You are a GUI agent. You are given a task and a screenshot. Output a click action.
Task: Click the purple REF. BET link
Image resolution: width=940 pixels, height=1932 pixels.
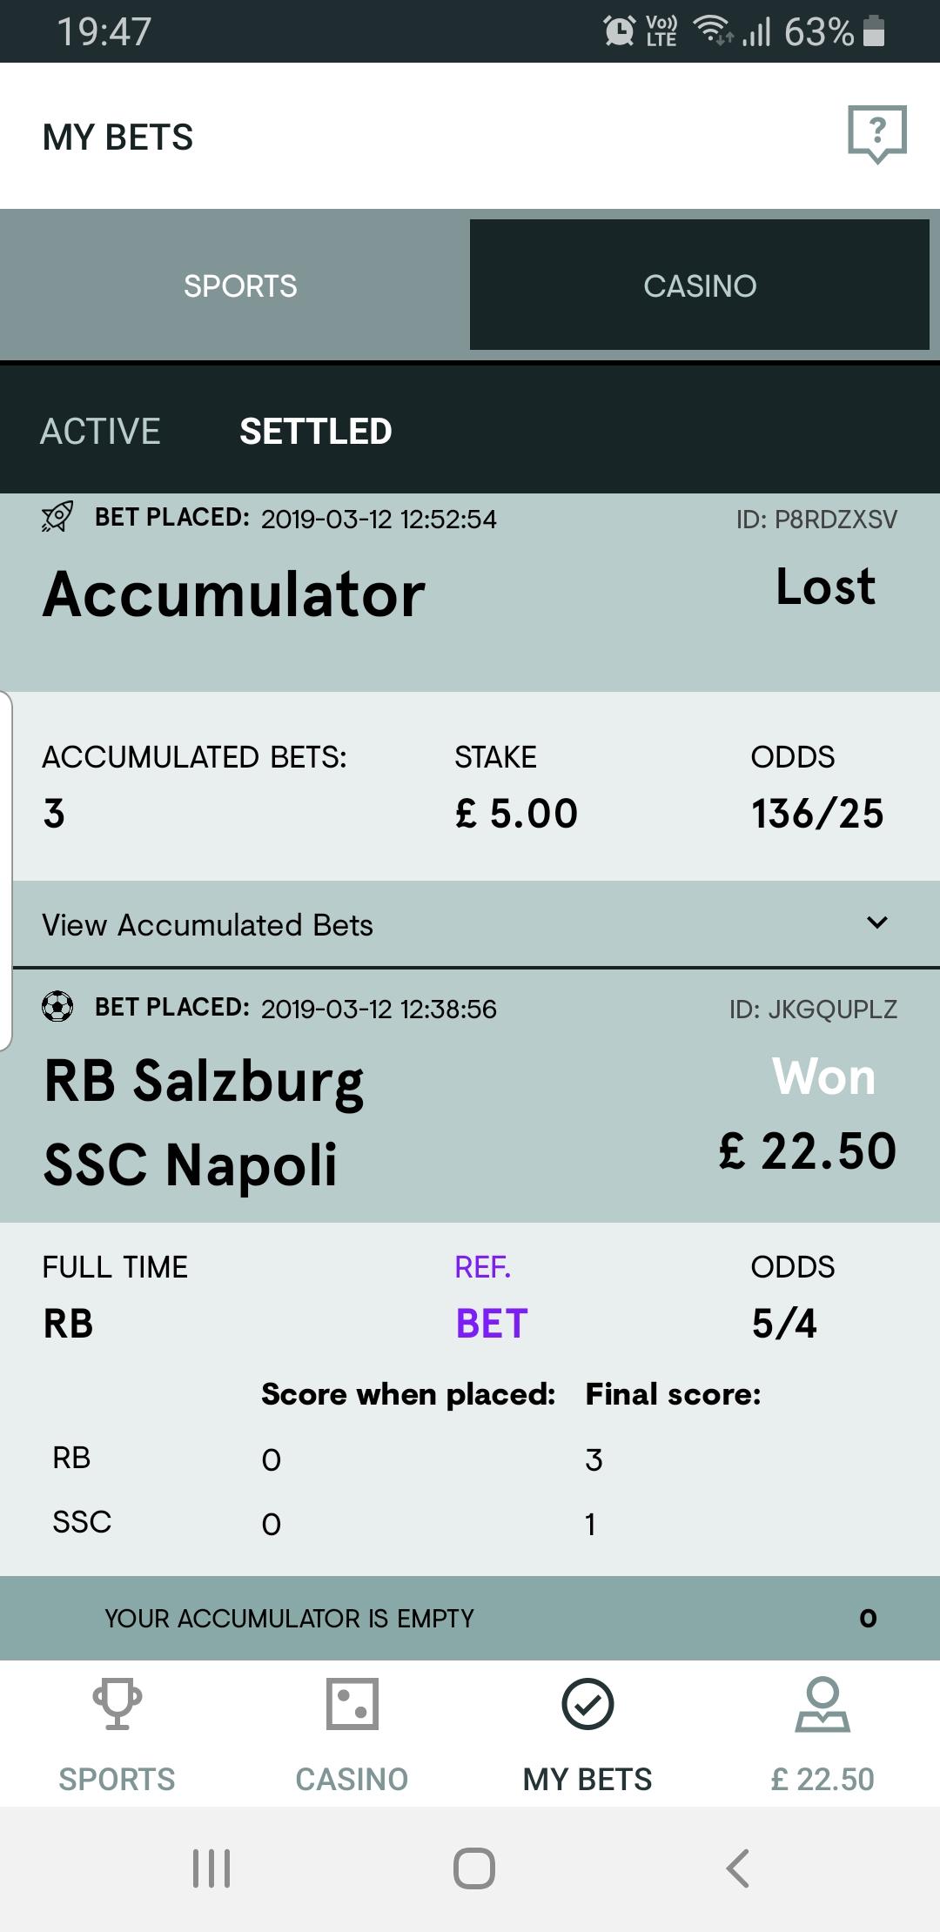pyautogui.click(x=492, y=1298)
